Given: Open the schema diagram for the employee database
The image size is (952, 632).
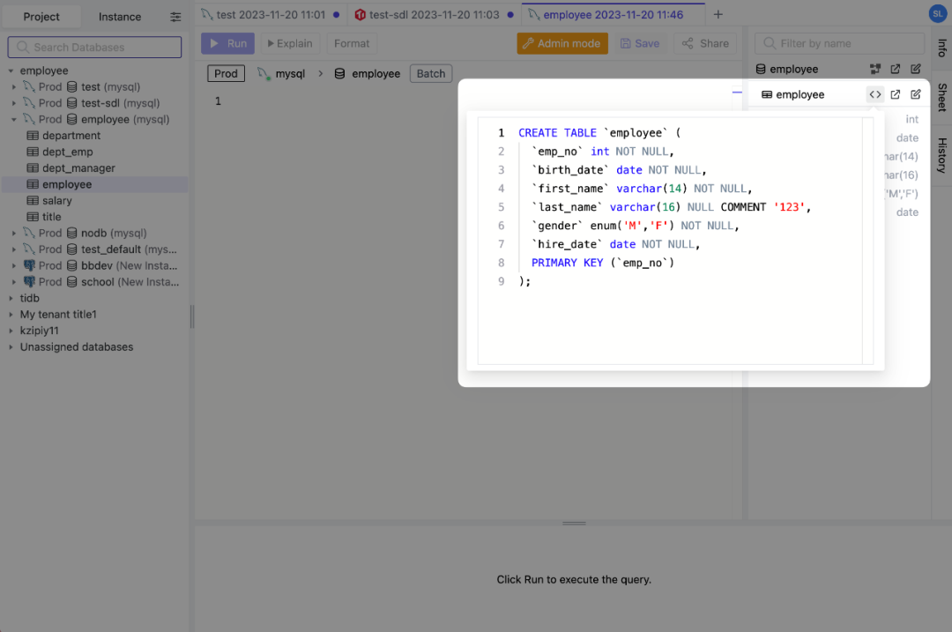Looking at the screenshot, I should click(x=875, y=70).
